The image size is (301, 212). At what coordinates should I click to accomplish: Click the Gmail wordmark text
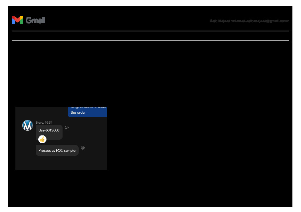click(x=35, y=21)
